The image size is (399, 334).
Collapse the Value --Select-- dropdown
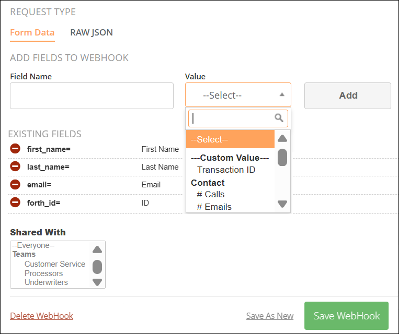pyautogui.click(x=238, y=95)
